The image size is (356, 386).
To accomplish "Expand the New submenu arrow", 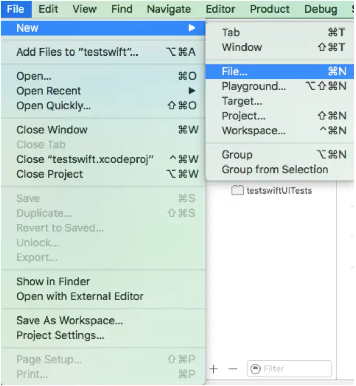I will (x=191, y=28).
